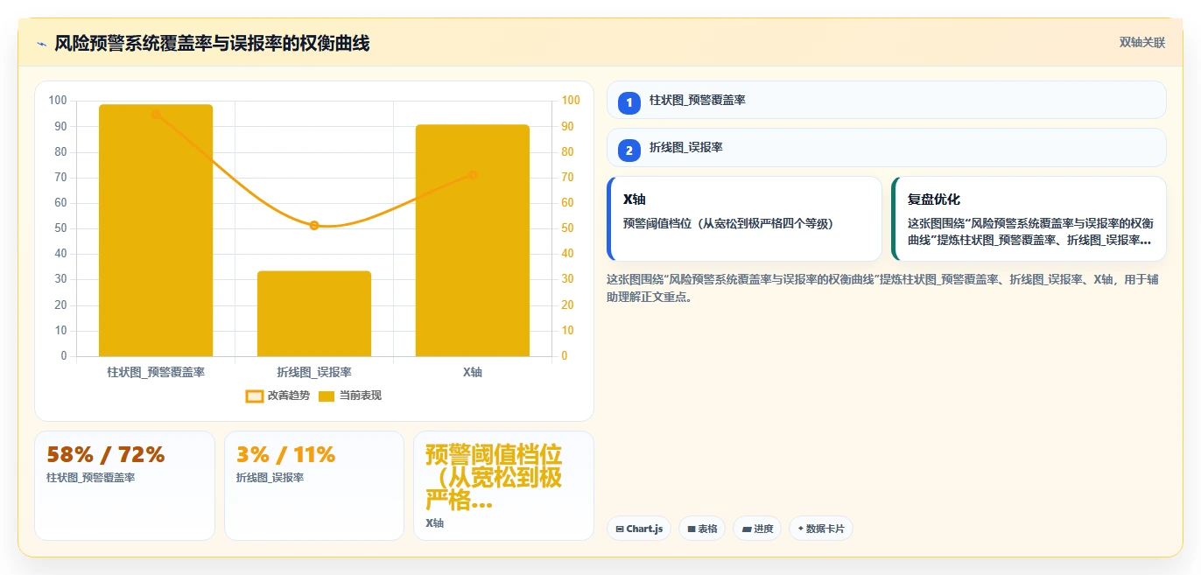
Task: Open the 折线图_误报率 list row
Action: (886, 147)
